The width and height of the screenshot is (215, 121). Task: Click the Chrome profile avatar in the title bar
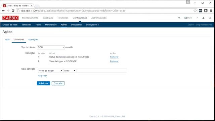[188, 2]
